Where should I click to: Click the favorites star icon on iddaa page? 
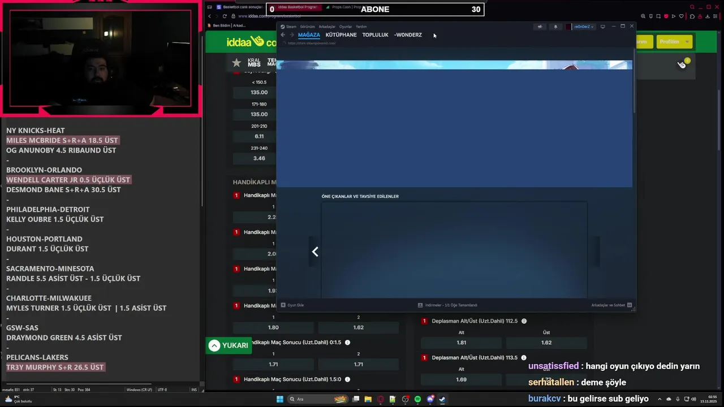236,63
